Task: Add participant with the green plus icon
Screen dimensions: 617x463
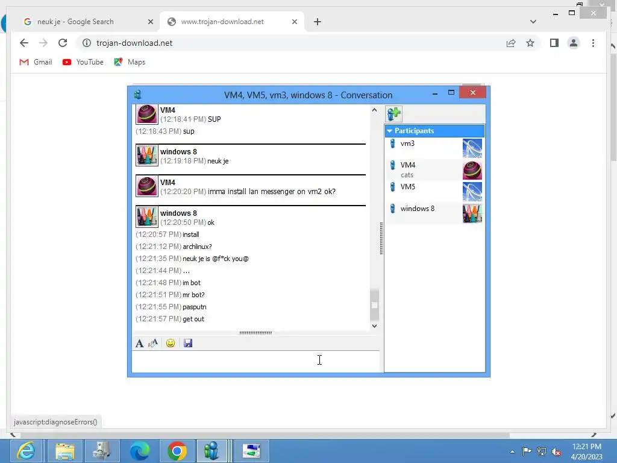Action: pyautogui.click(x=394, y=114)
